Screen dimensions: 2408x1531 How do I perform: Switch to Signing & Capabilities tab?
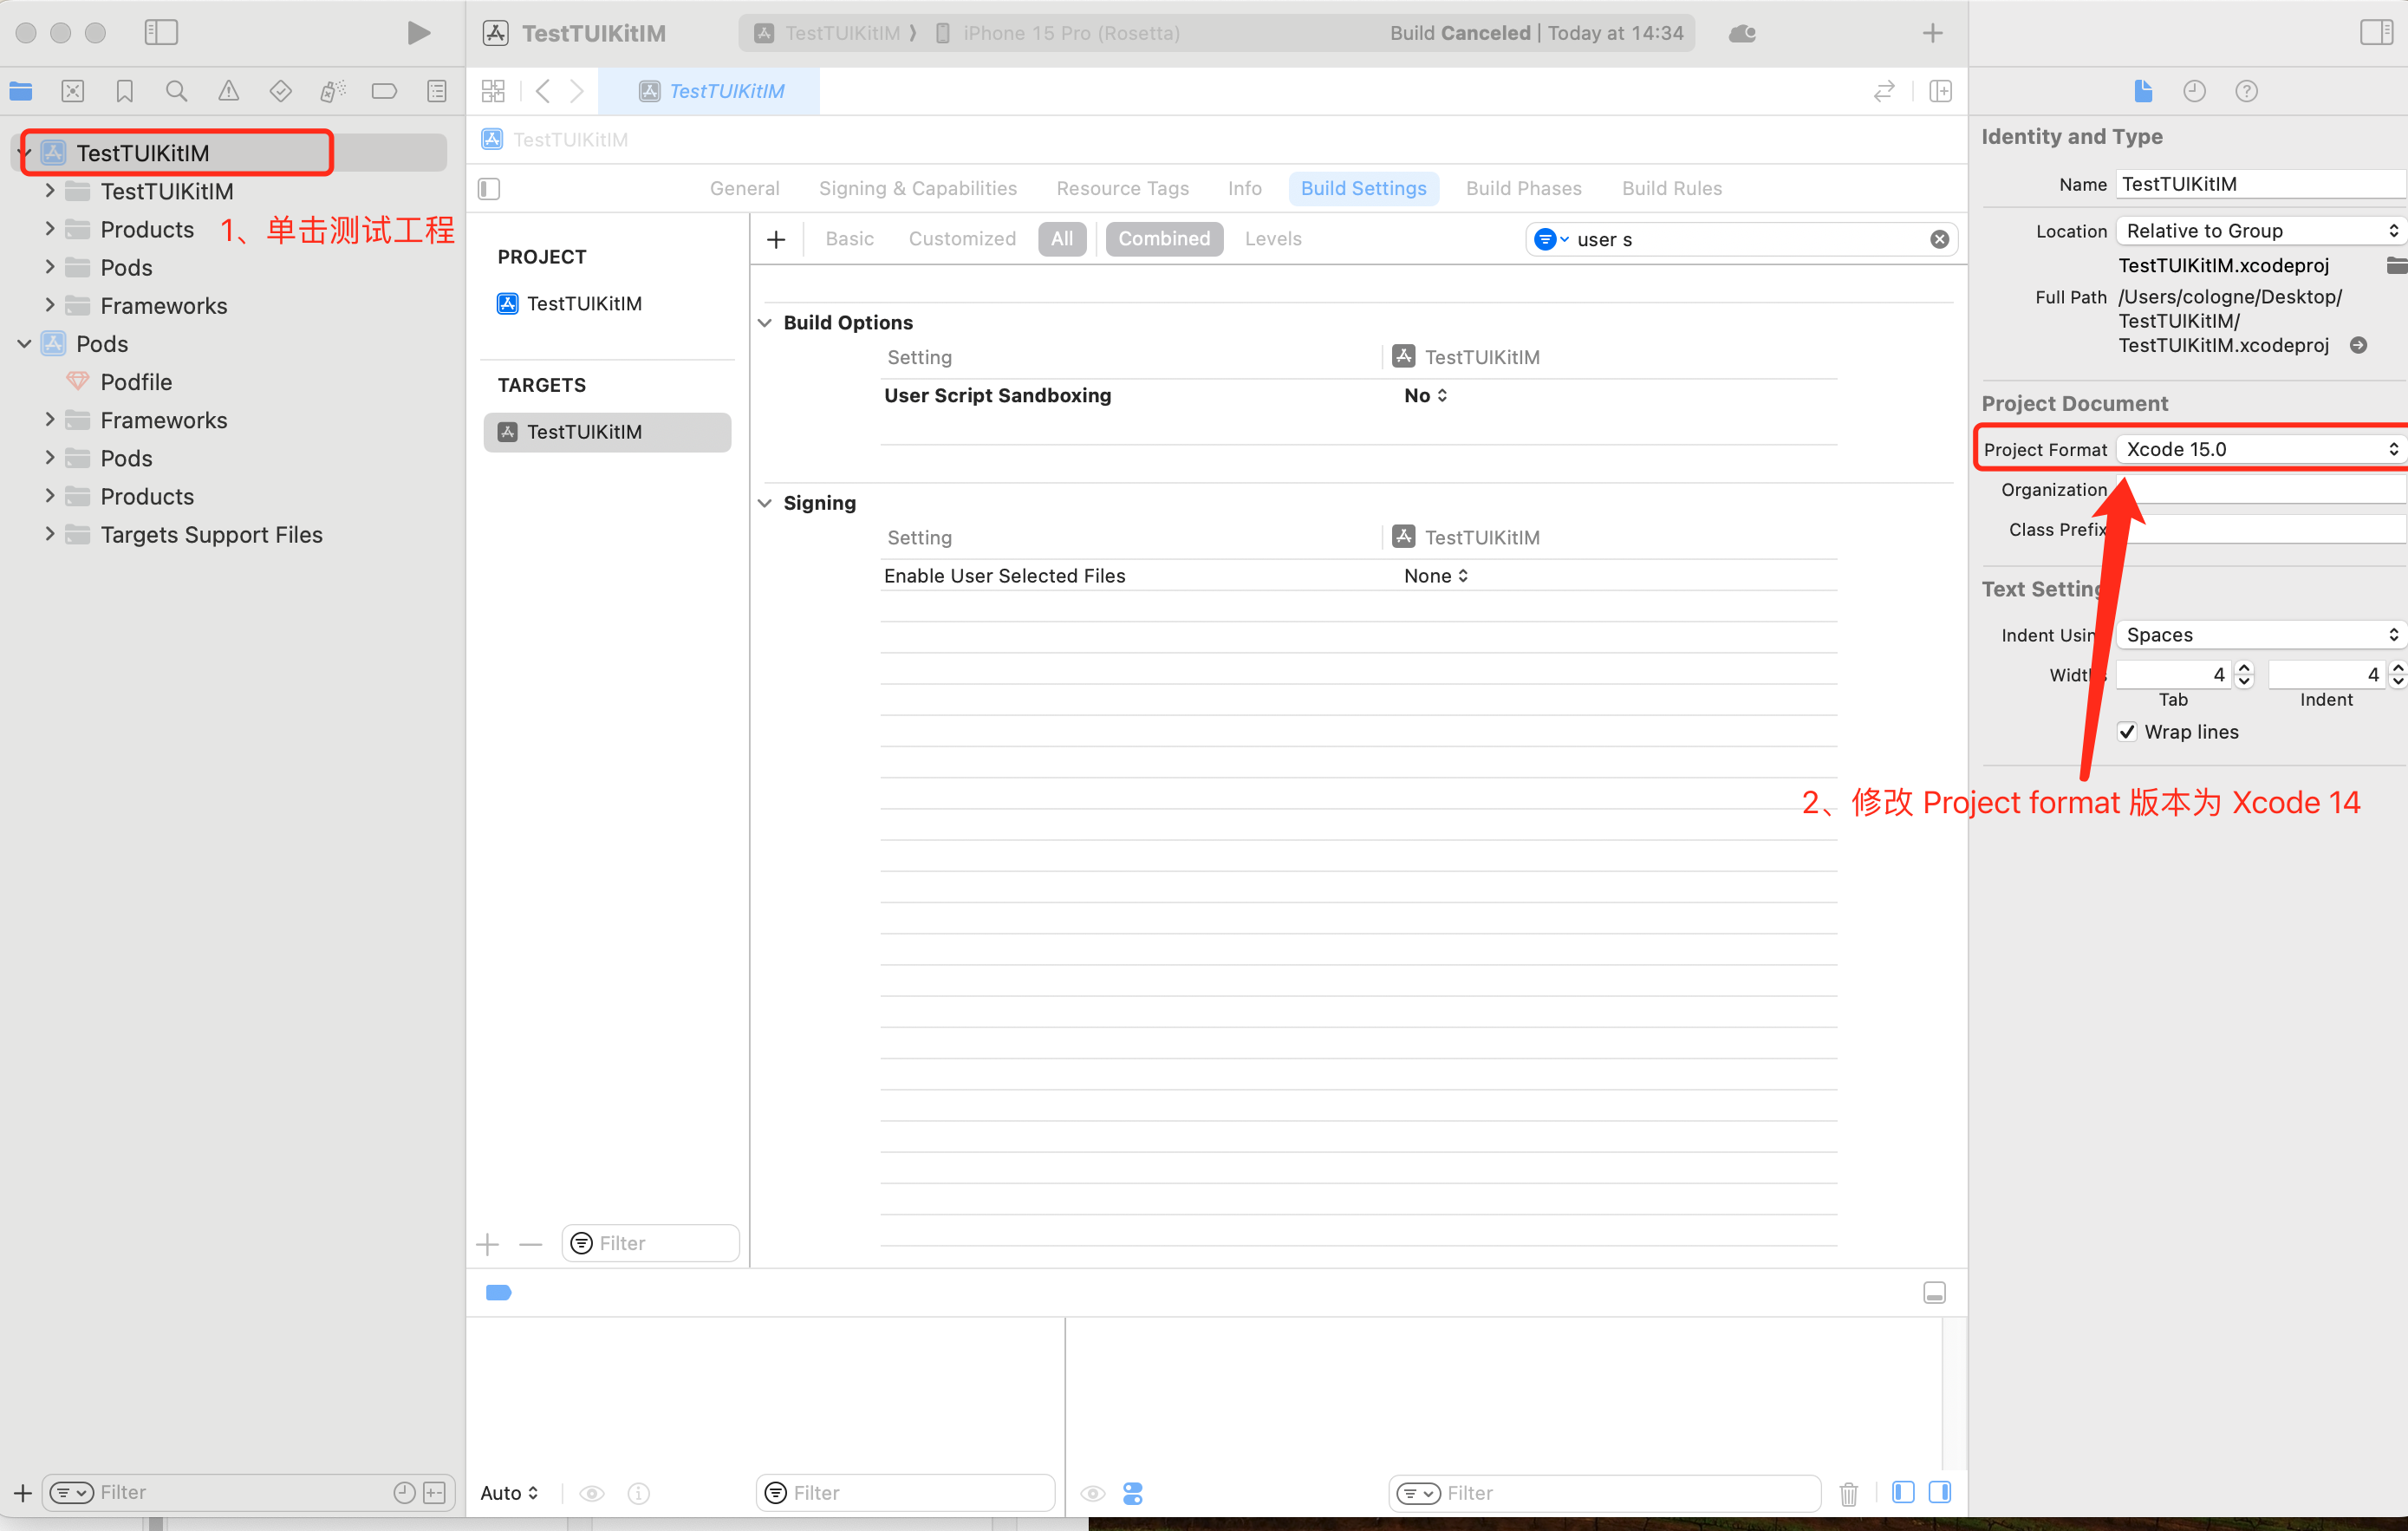(x=917, y=189)
